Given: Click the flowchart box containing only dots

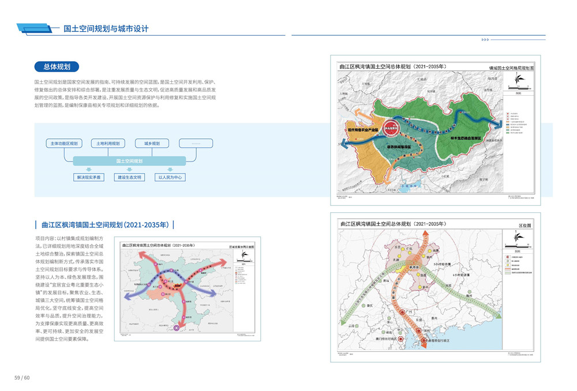Looking at the screenshot, I should (x=196, y=144).
